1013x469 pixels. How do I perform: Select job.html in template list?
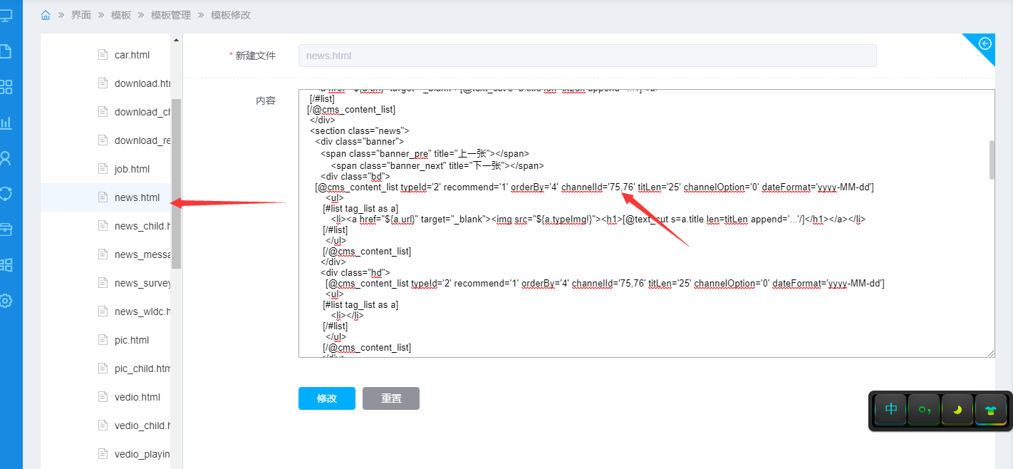(x=132, y=169)
